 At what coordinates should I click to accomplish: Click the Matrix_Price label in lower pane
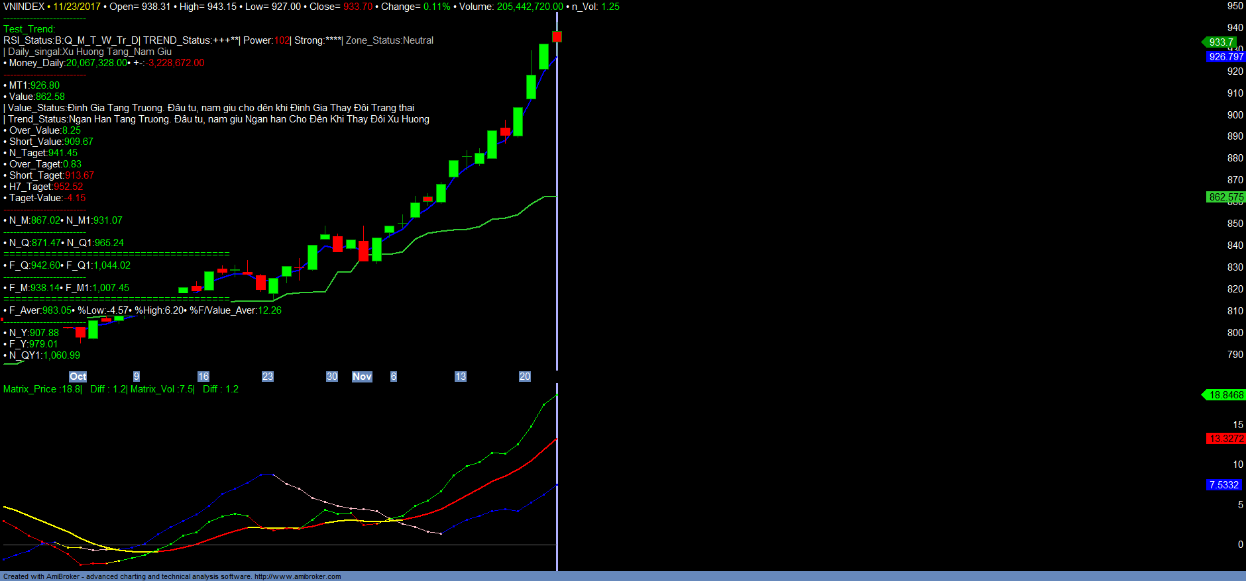tap(30, 389)
